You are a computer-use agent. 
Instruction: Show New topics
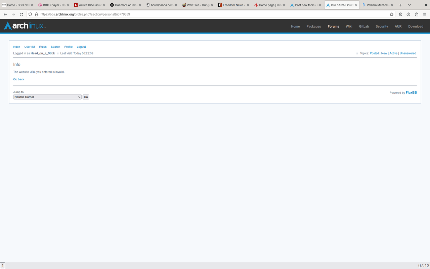(384, 53)
